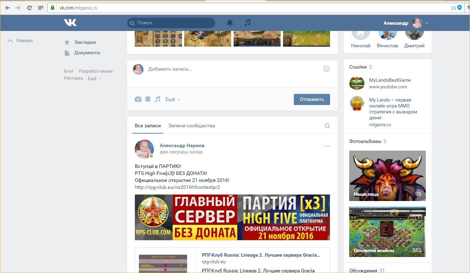
Task: Click the blue shield extension icon
Action: point(460,8)
